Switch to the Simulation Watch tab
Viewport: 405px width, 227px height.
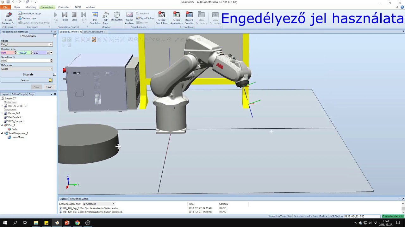click(x=79, y=199)
